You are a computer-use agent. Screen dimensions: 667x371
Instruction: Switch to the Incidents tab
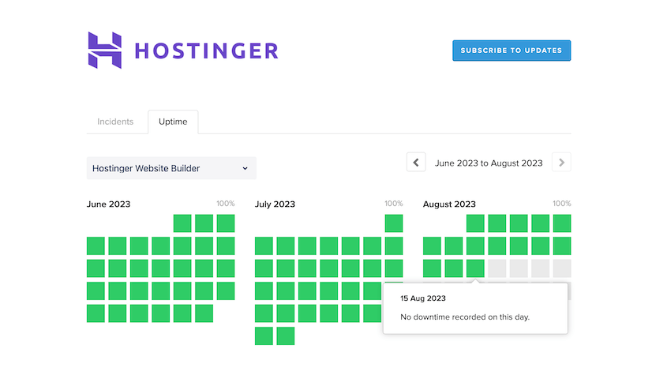click(115, 122)
